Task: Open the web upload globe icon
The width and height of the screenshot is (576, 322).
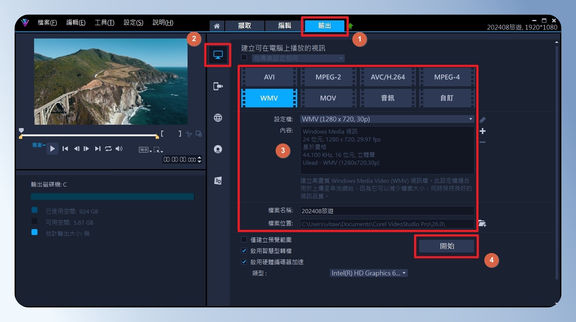Action: [x=218, y=118]
